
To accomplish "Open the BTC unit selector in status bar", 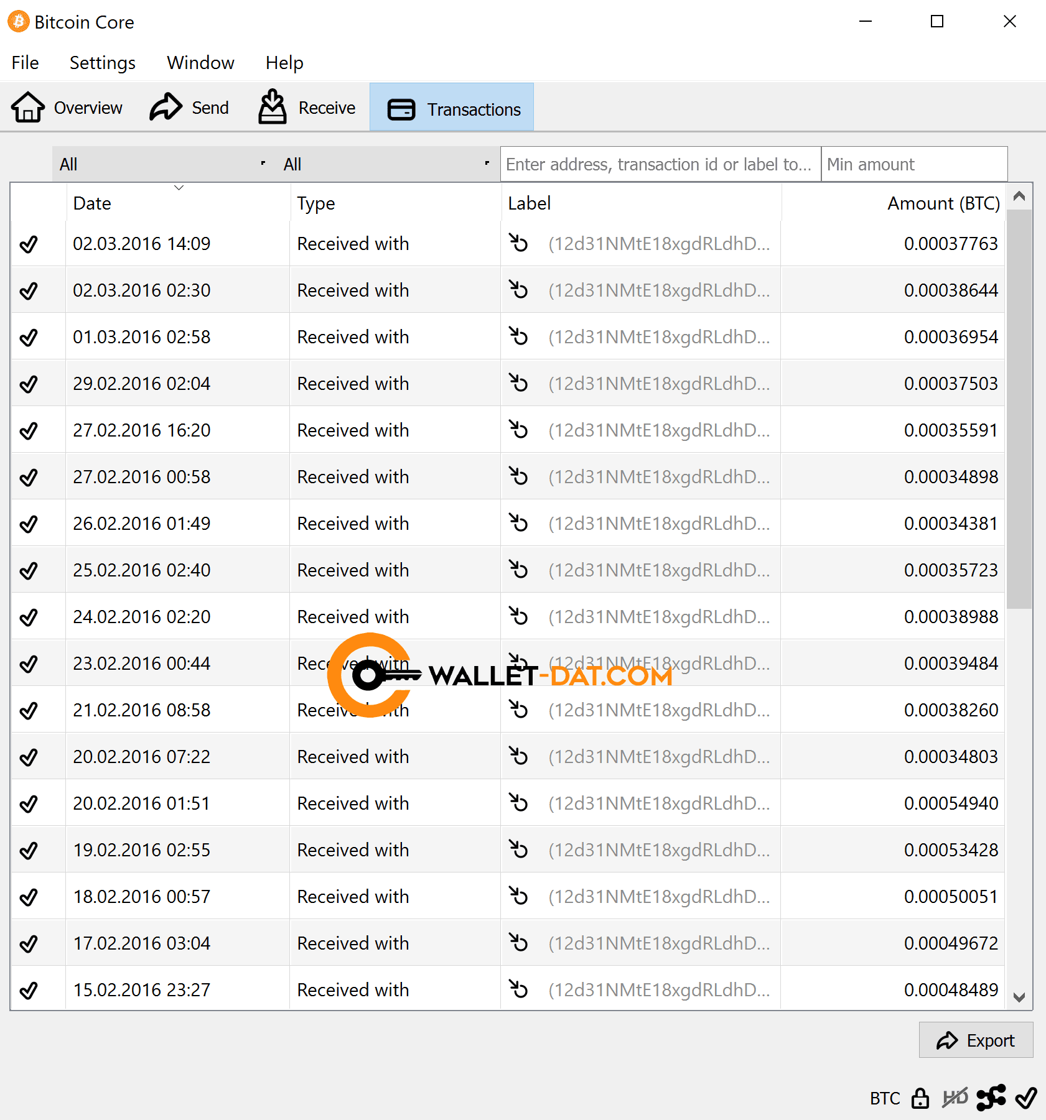I will [885, 1099].
